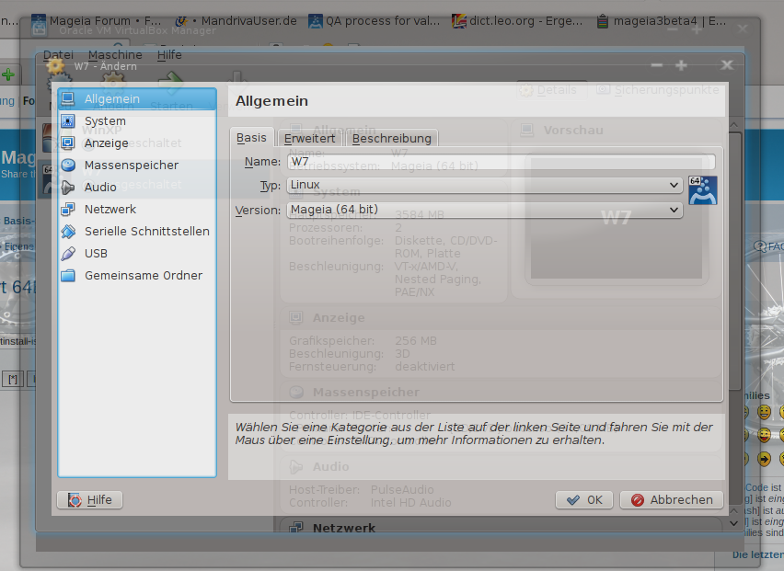Open the Hilfe menu in VirtualBox Manager
Viewport: 784px width, 571px height.
(169, 54)
